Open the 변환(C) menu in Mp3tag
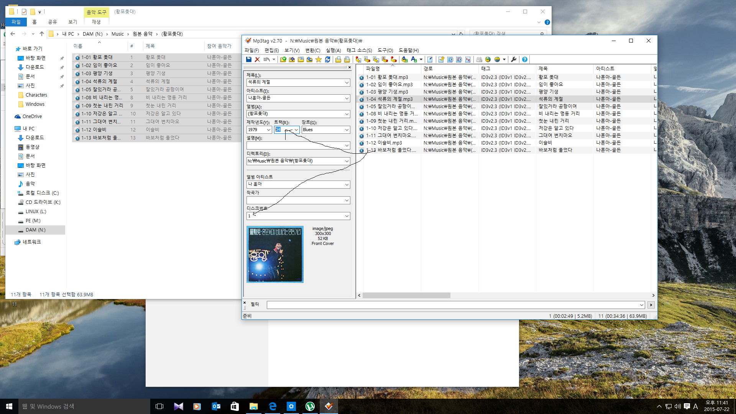Viewport: 736px width, 414px height. coord(313,50)
